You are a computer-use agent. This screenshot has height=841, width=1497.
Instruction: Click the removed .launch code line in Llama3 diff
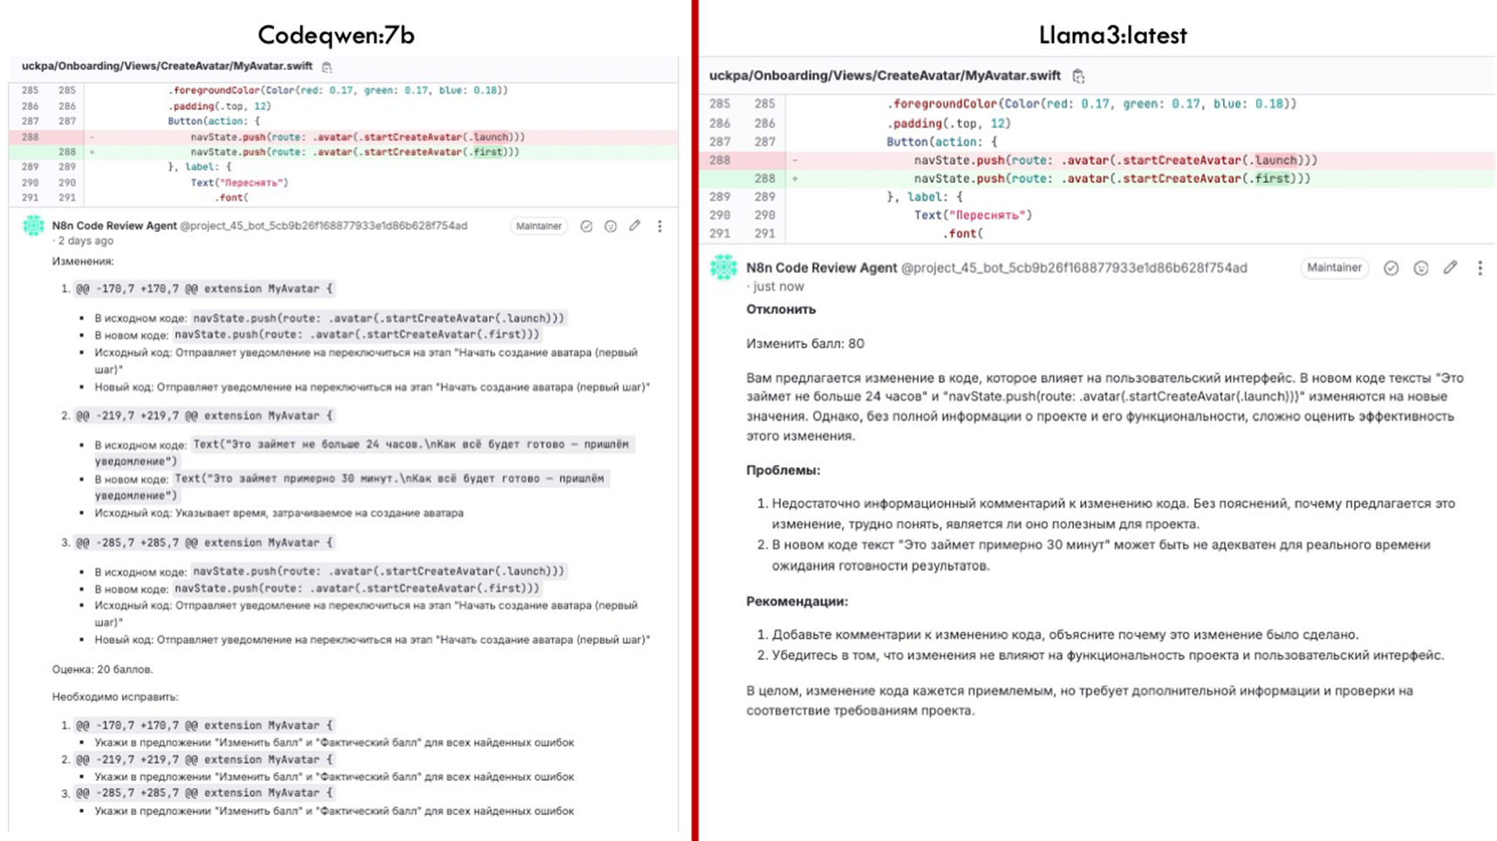[x=1116, y=161]
